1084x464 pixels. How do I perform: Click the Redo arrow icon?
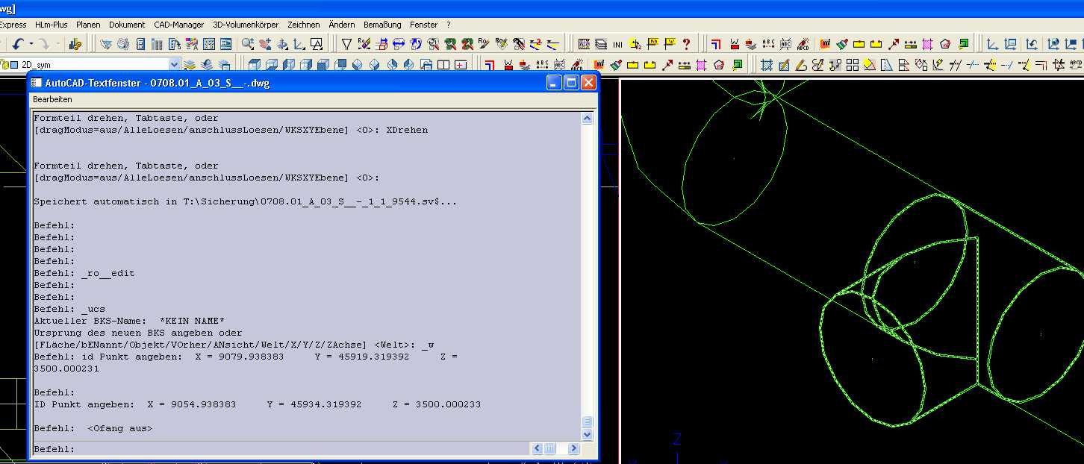(44, 44)
